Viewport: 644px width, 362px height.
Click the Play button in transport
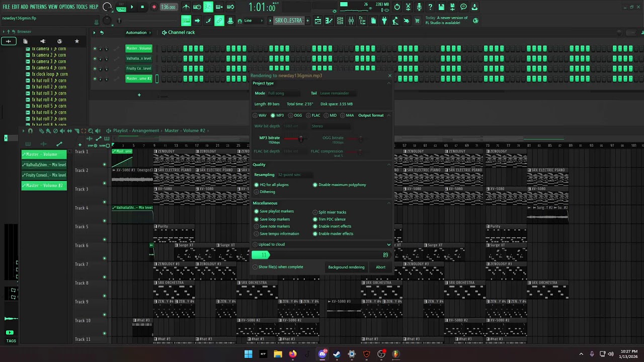point(132,7)
